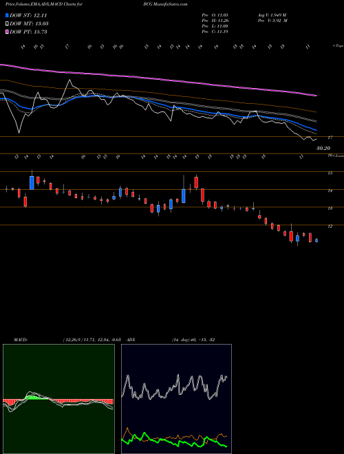Click inside the dark blue ADX chart panel
Viewport: 344px width, 454px height.
[176, 399]
